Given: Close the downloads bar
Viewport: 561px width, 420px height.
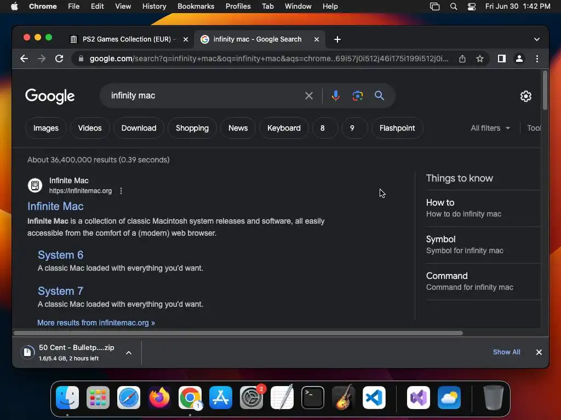Looking at the screenshot, I should (x=539, y=352).
